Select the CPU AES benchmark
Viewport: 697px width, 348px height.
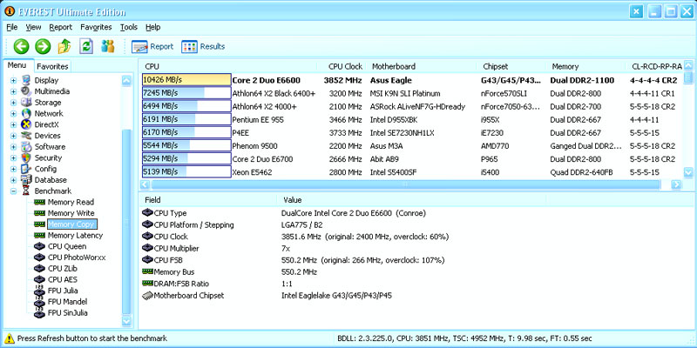coord(64,279)
